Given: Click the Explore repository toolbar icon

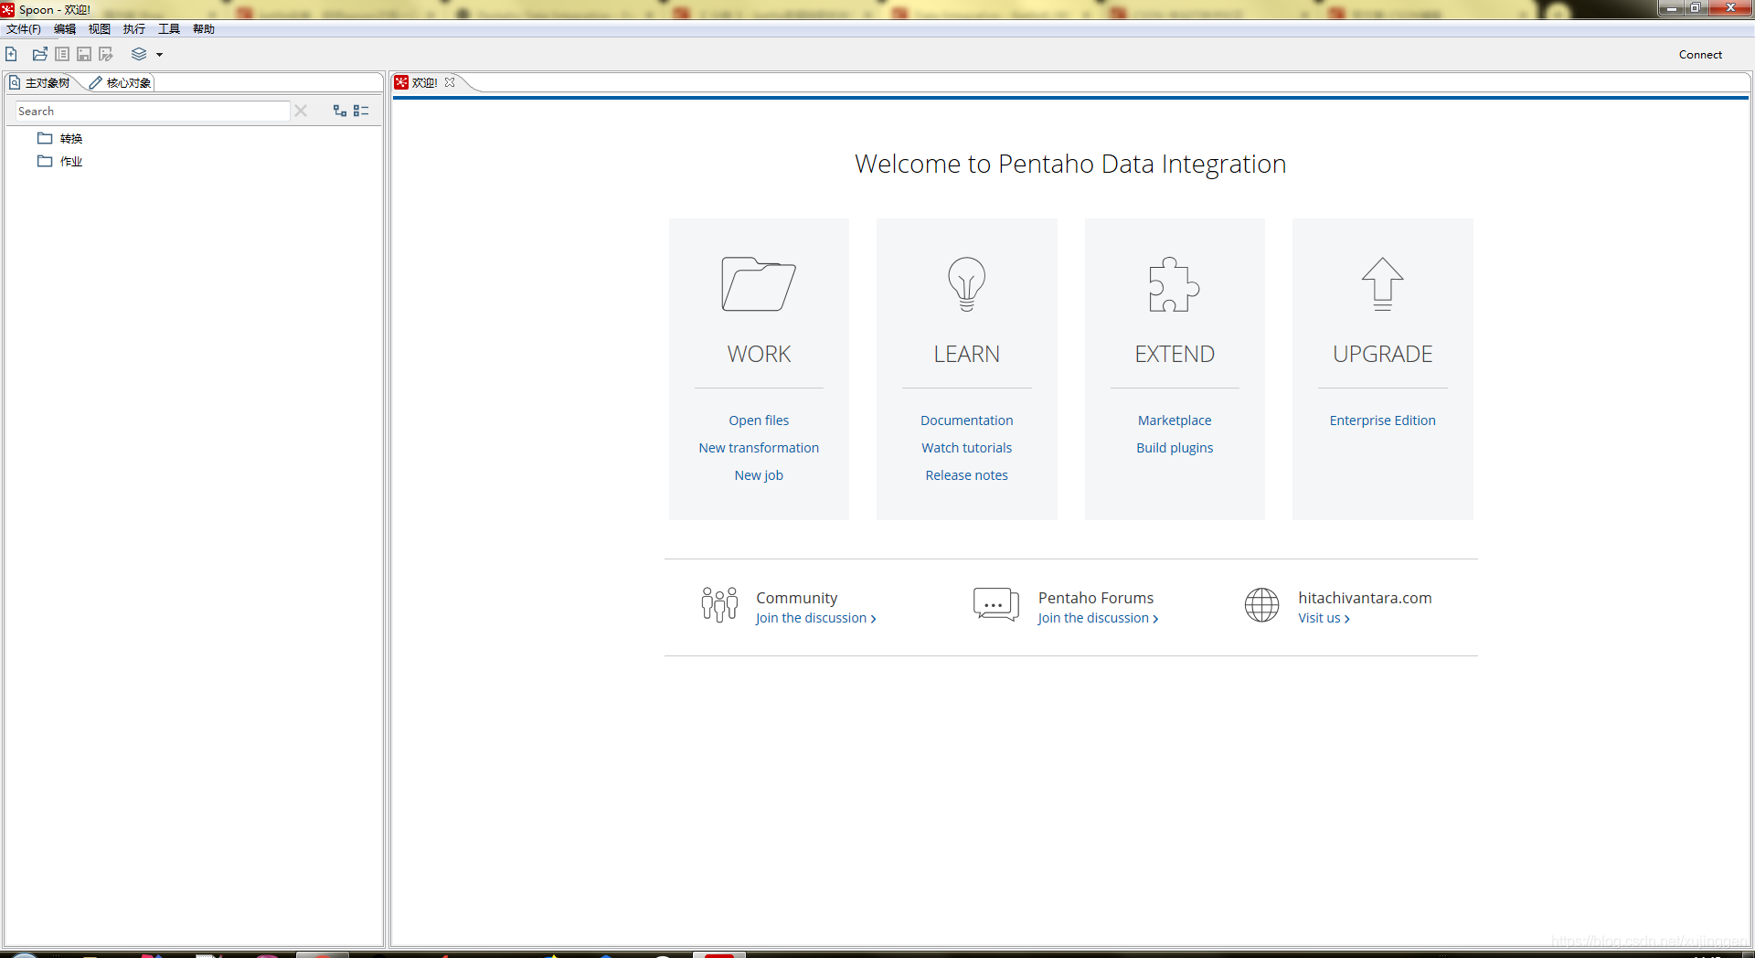Looking at the screenshot, I should tap(62, 54).
